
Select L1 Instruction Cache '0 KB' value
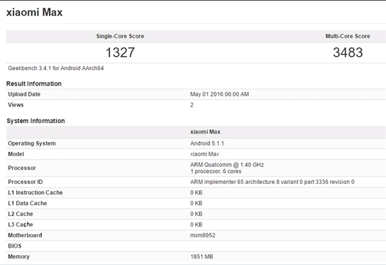(x=196, y=193)
